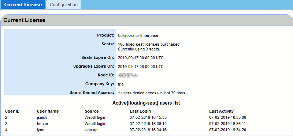Screen dimensions: 293x136
Task: Click the 'Node ID:' label
Action: [105, 75]
